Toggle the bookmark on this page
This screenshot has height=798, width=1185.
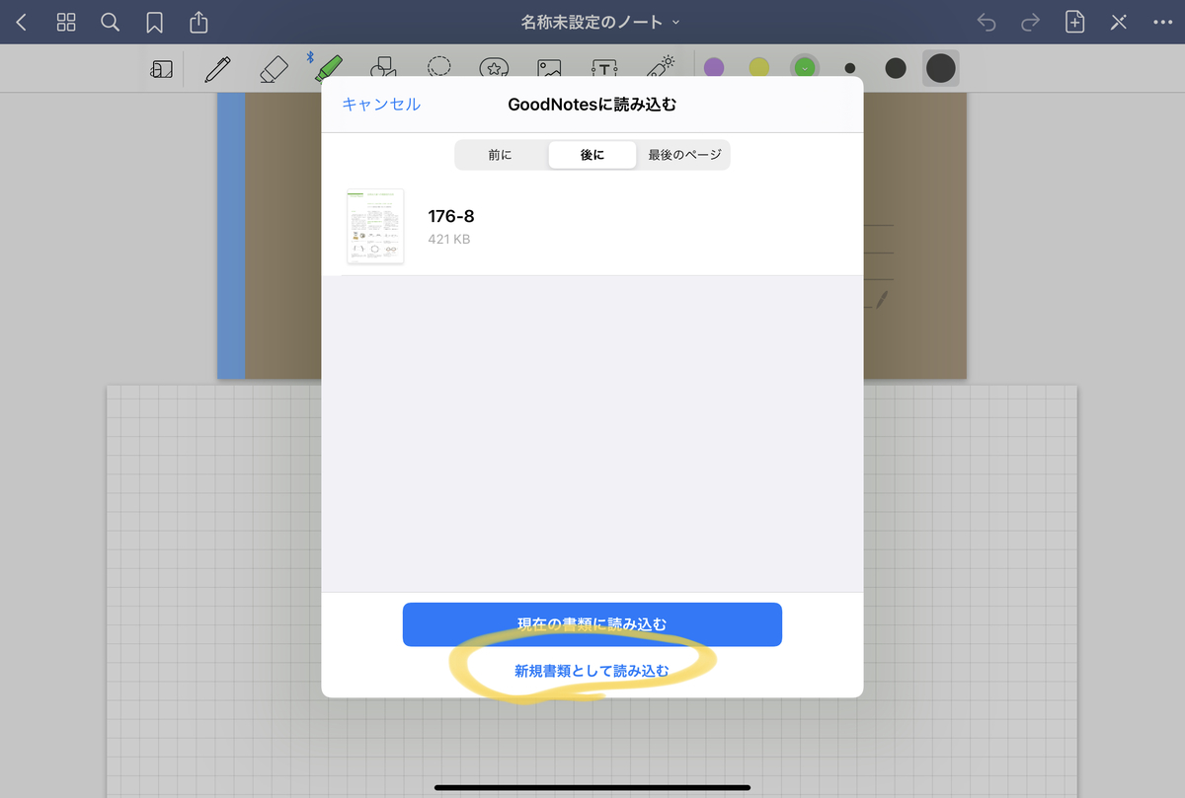[x=154, y=22]
